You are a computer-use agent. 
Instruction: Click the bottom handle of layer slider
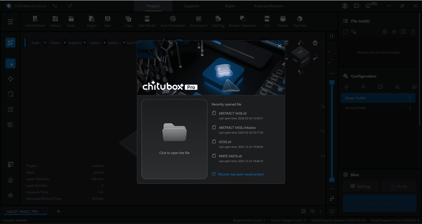click(332, 180)
